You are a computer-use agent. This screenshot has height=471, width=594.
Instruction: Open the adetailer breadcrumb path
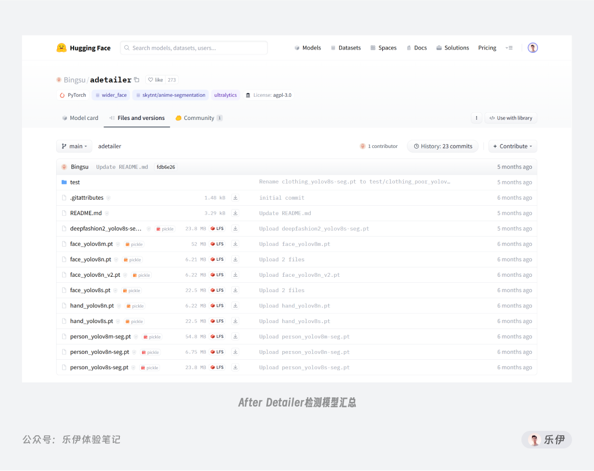pos(109,146)
